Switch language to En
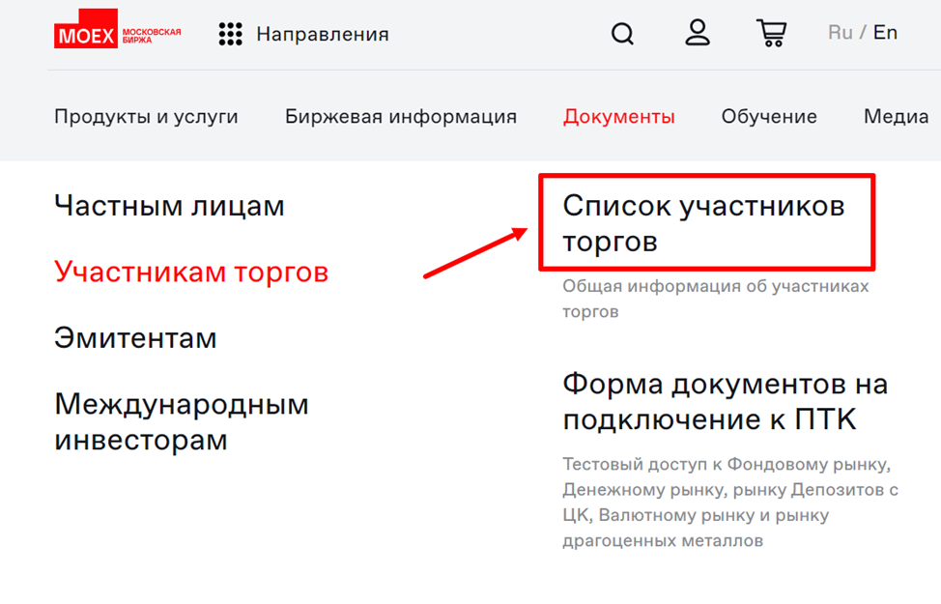Viewport: 941px width, 604px height. 885,33
